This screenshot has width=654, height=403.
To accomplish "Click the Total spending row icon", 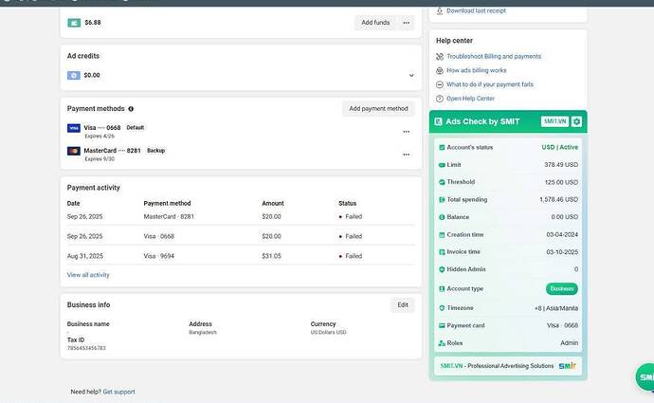I will click(x=442, y=200).
